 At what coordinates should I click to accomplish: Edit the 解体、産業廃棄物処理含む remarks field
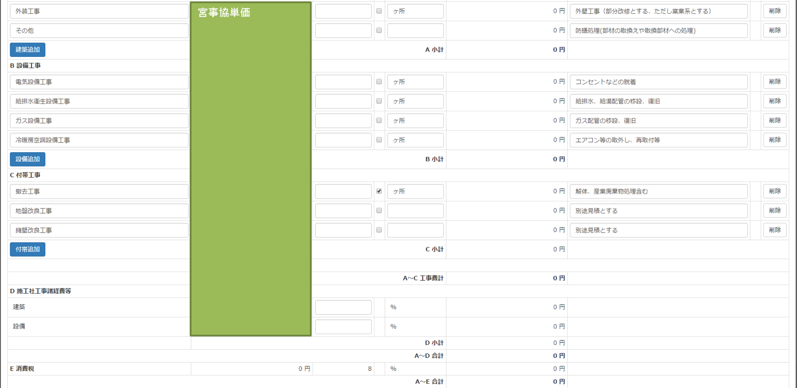tap(658, 191)
